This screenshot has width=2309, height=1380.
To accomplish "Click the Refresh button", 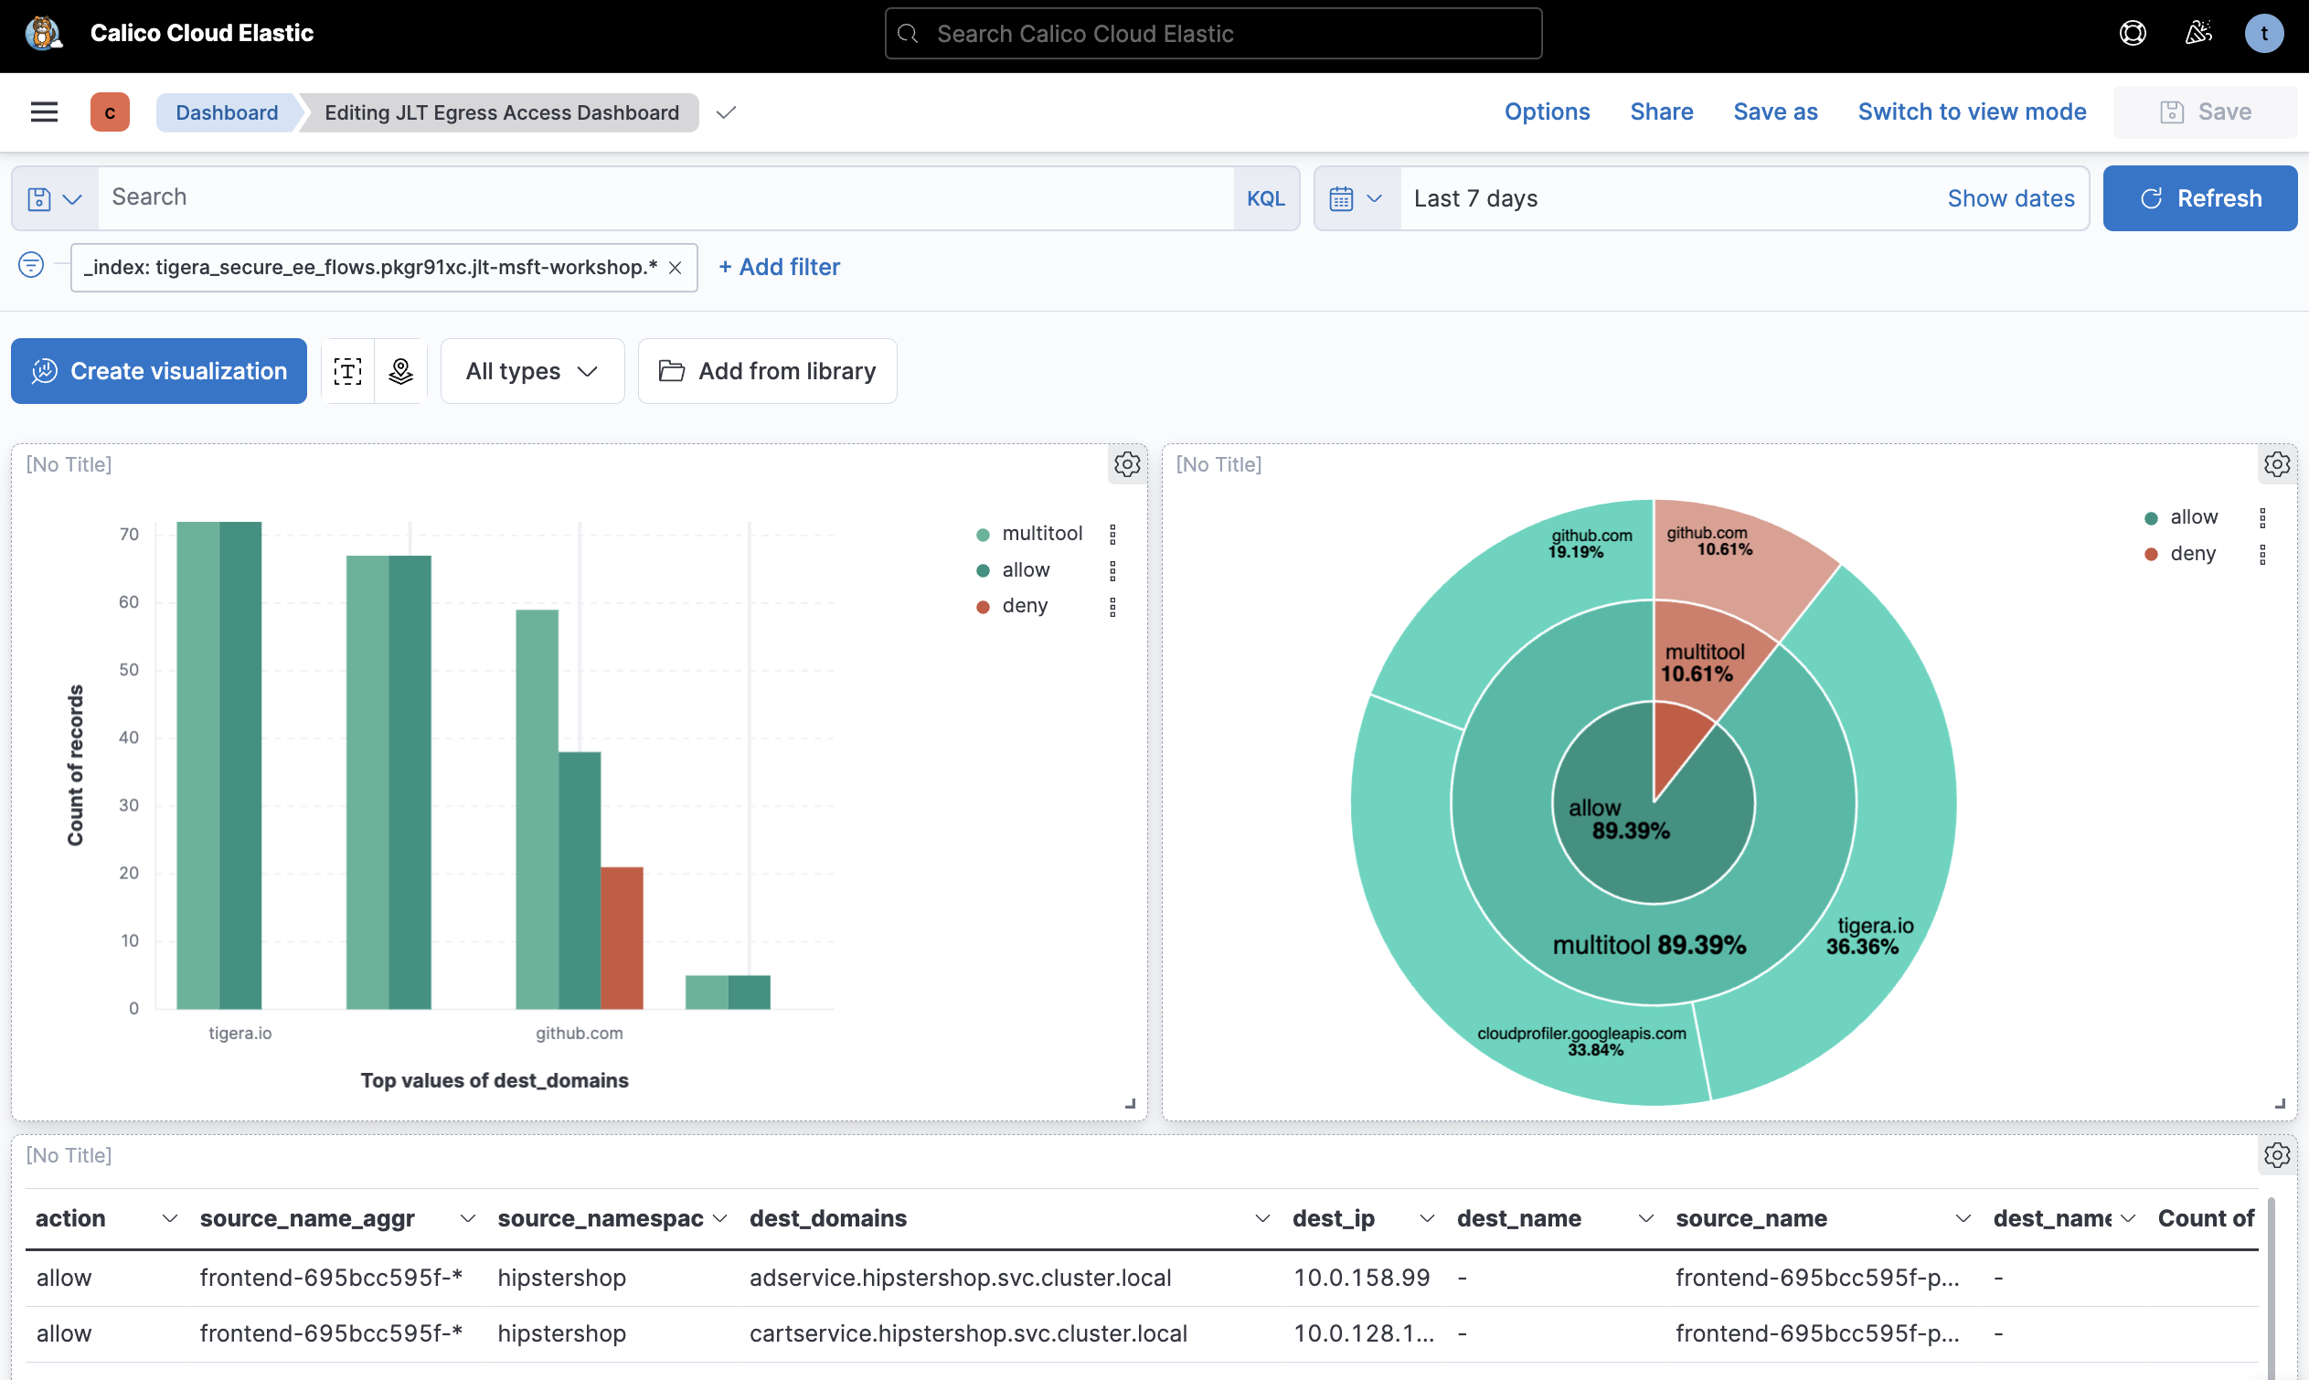I will click(2199, 197).
